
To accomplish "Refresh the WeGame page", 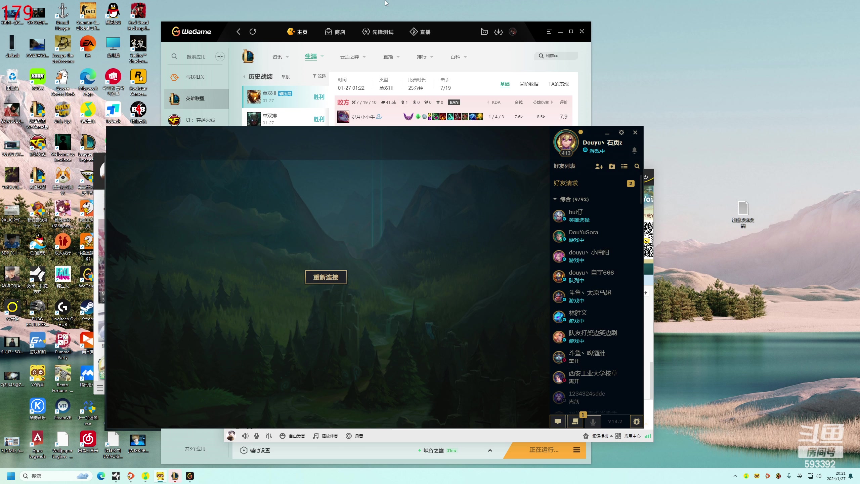I will pyautogui.click(x=253, y=32).
